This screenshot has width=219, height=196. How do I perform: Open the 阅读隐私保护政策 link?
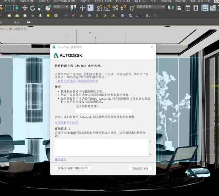coord(66,123)
